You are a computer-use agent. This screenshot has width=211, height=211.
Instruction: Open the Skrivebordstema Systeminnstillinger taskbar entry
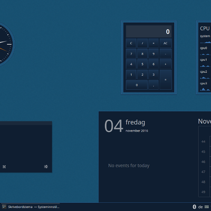point(31,207)
